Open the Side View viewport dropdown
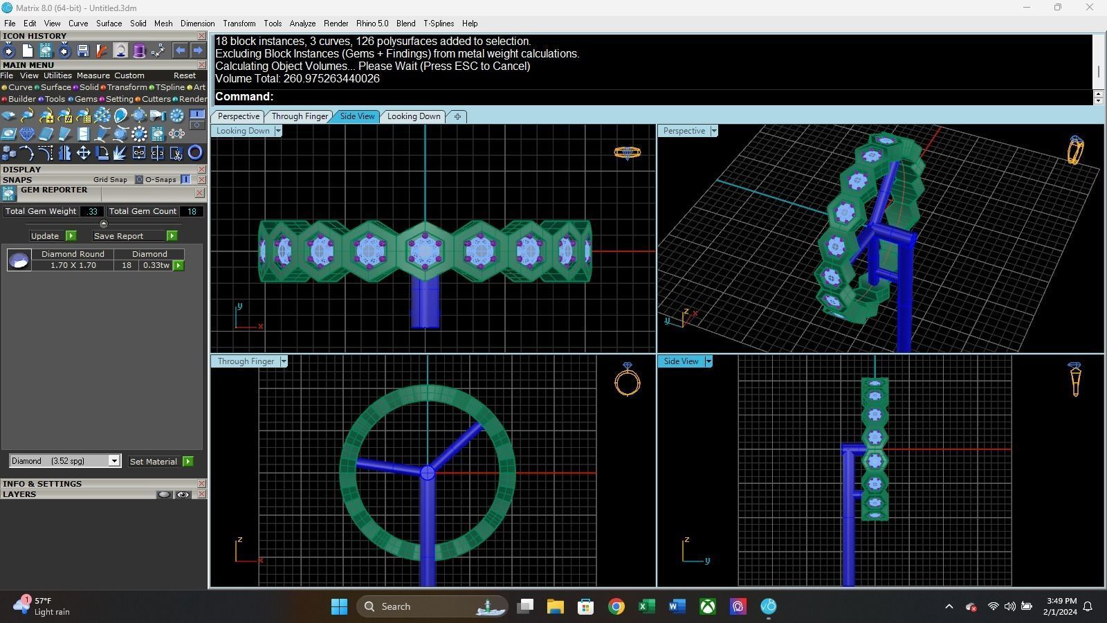The width and height of the screenshot is (1107, 623). [x=708, y=361]
